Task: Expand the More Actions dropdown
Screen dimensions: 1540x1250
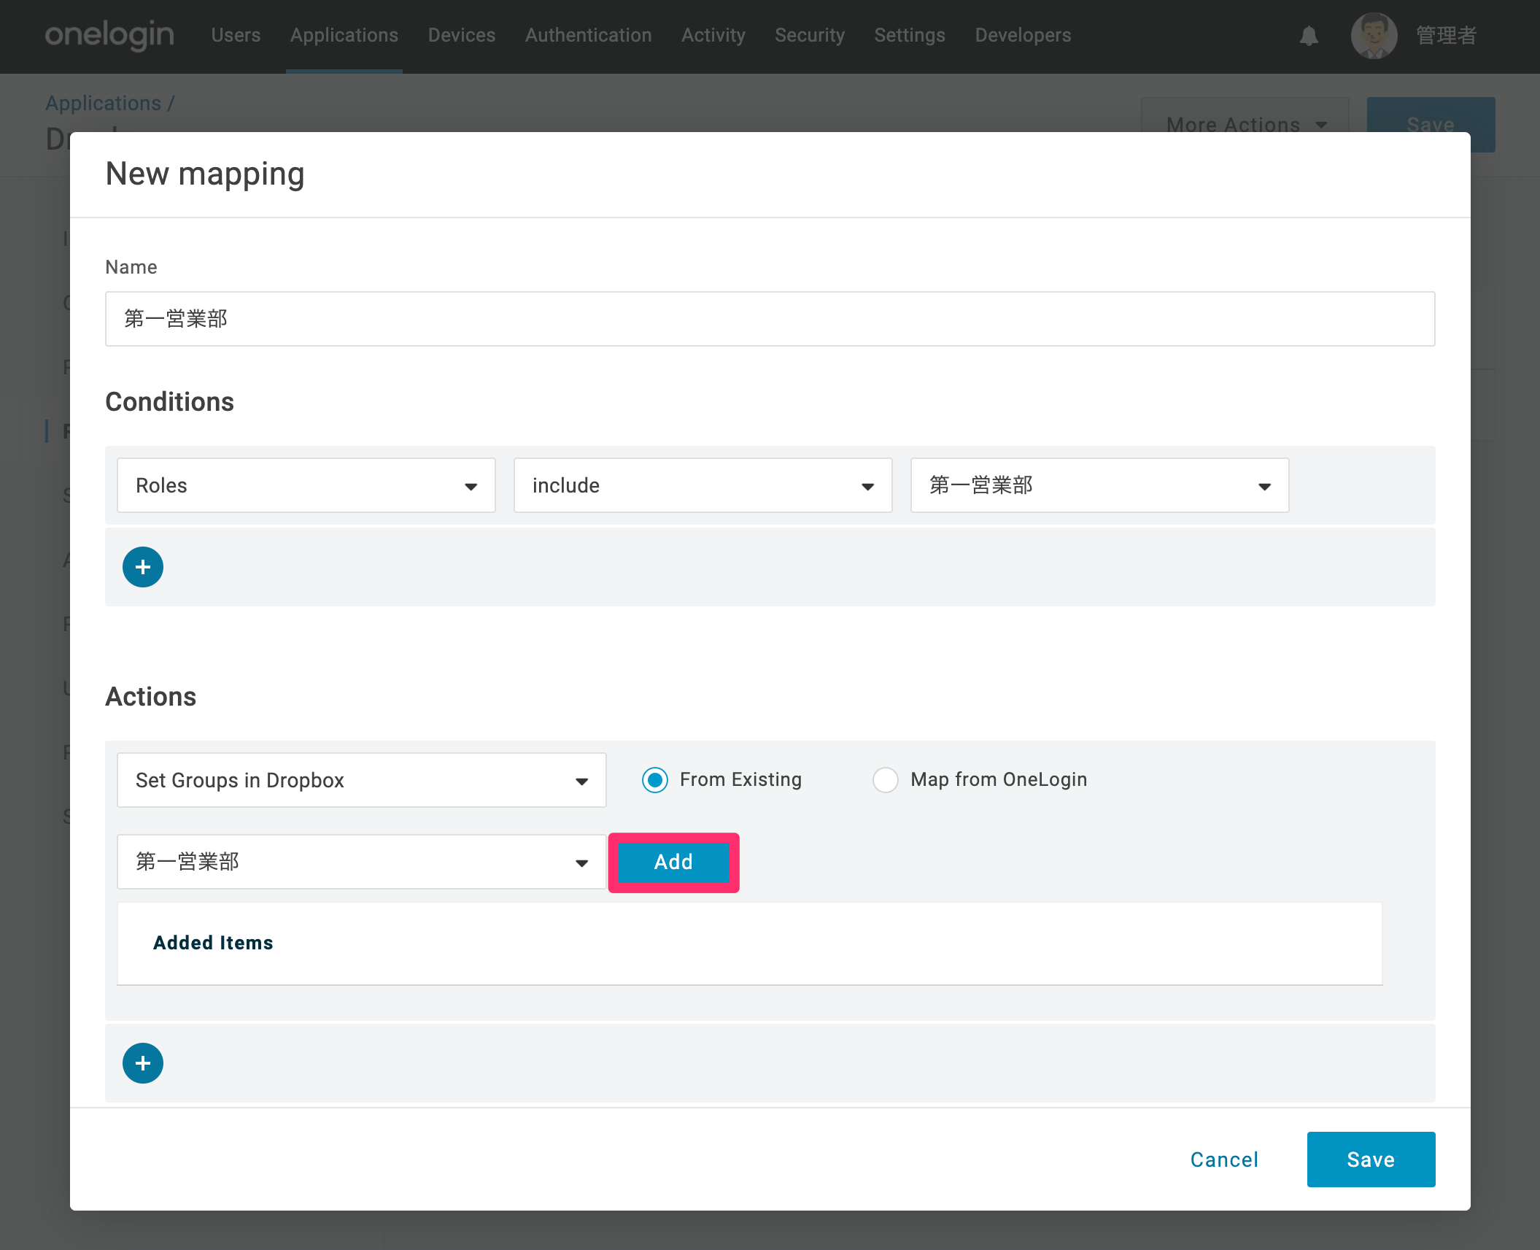Action: 1245,124
